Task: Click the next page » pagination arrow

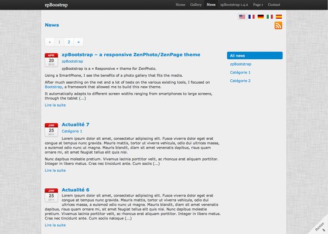Action: pyautogui.click(x=78, y=42)
